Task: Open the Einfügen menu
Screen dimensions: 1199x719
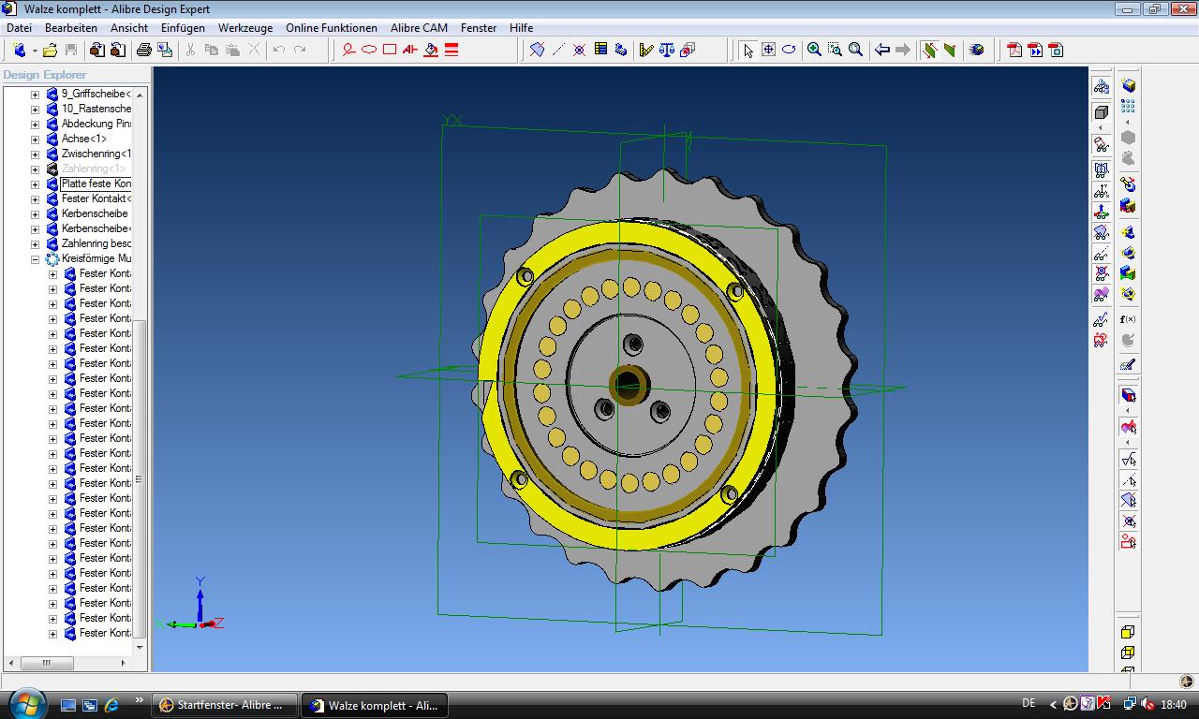Action: click(x=183, y=28)
